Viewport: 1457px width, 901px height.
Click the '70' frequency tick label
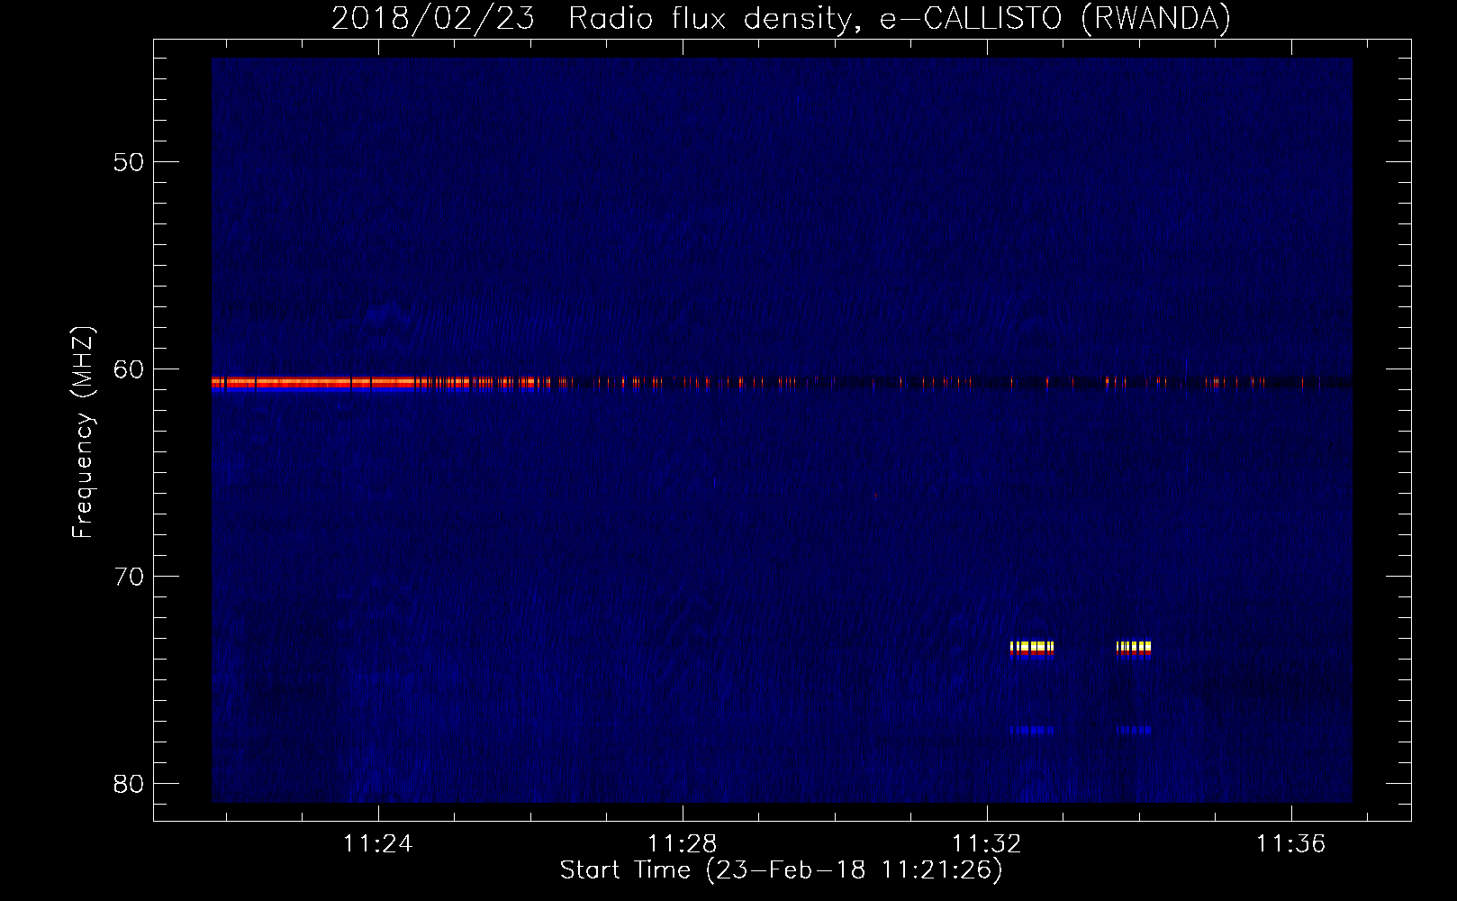tap(129, 577)
